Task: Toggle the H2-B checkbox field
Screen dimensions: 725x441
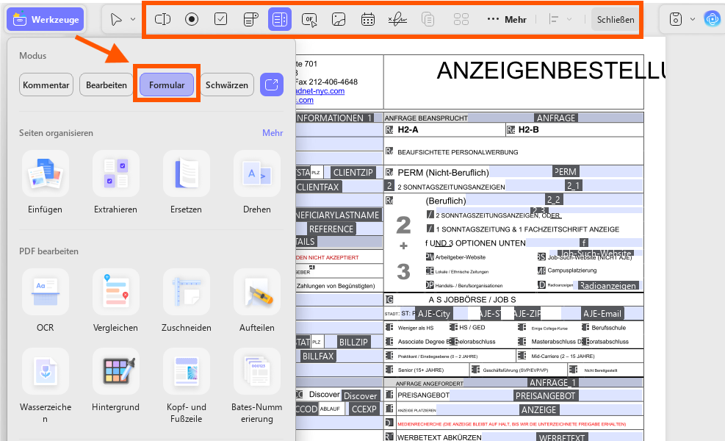Action: [511, 130]
